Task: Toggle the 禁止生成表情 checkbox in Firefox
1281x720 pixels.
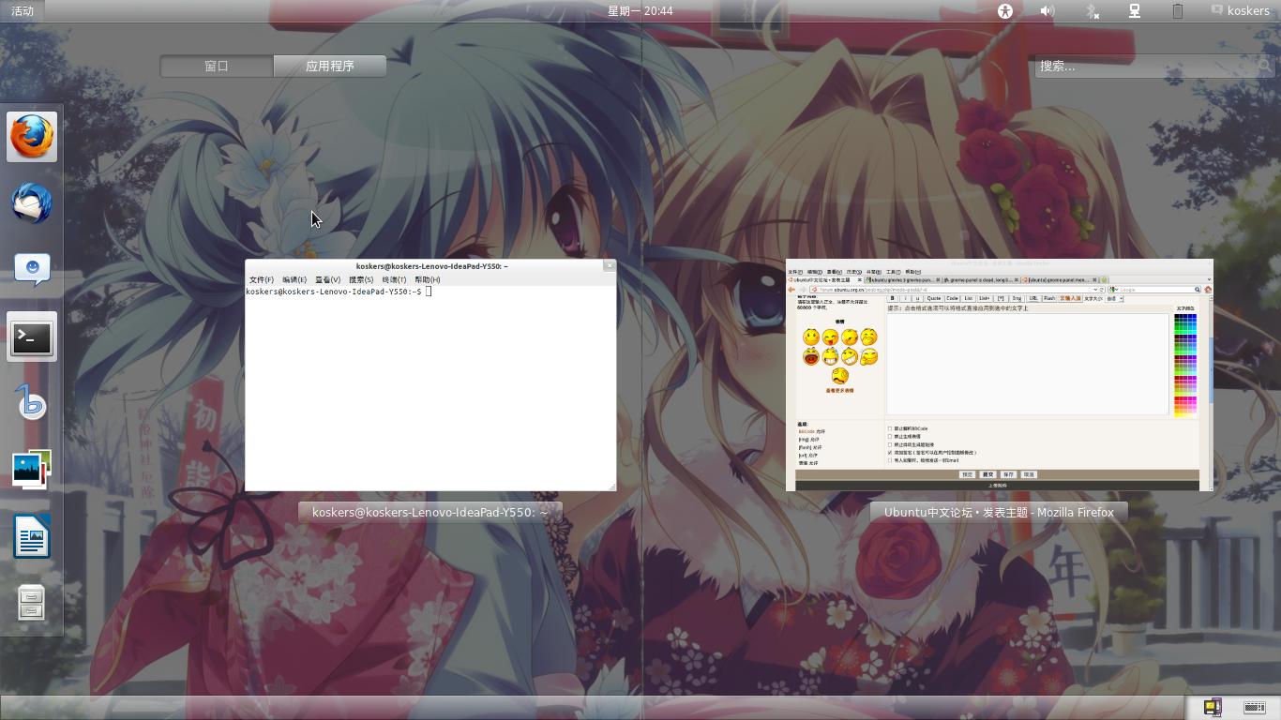Action: pos(890,436)
